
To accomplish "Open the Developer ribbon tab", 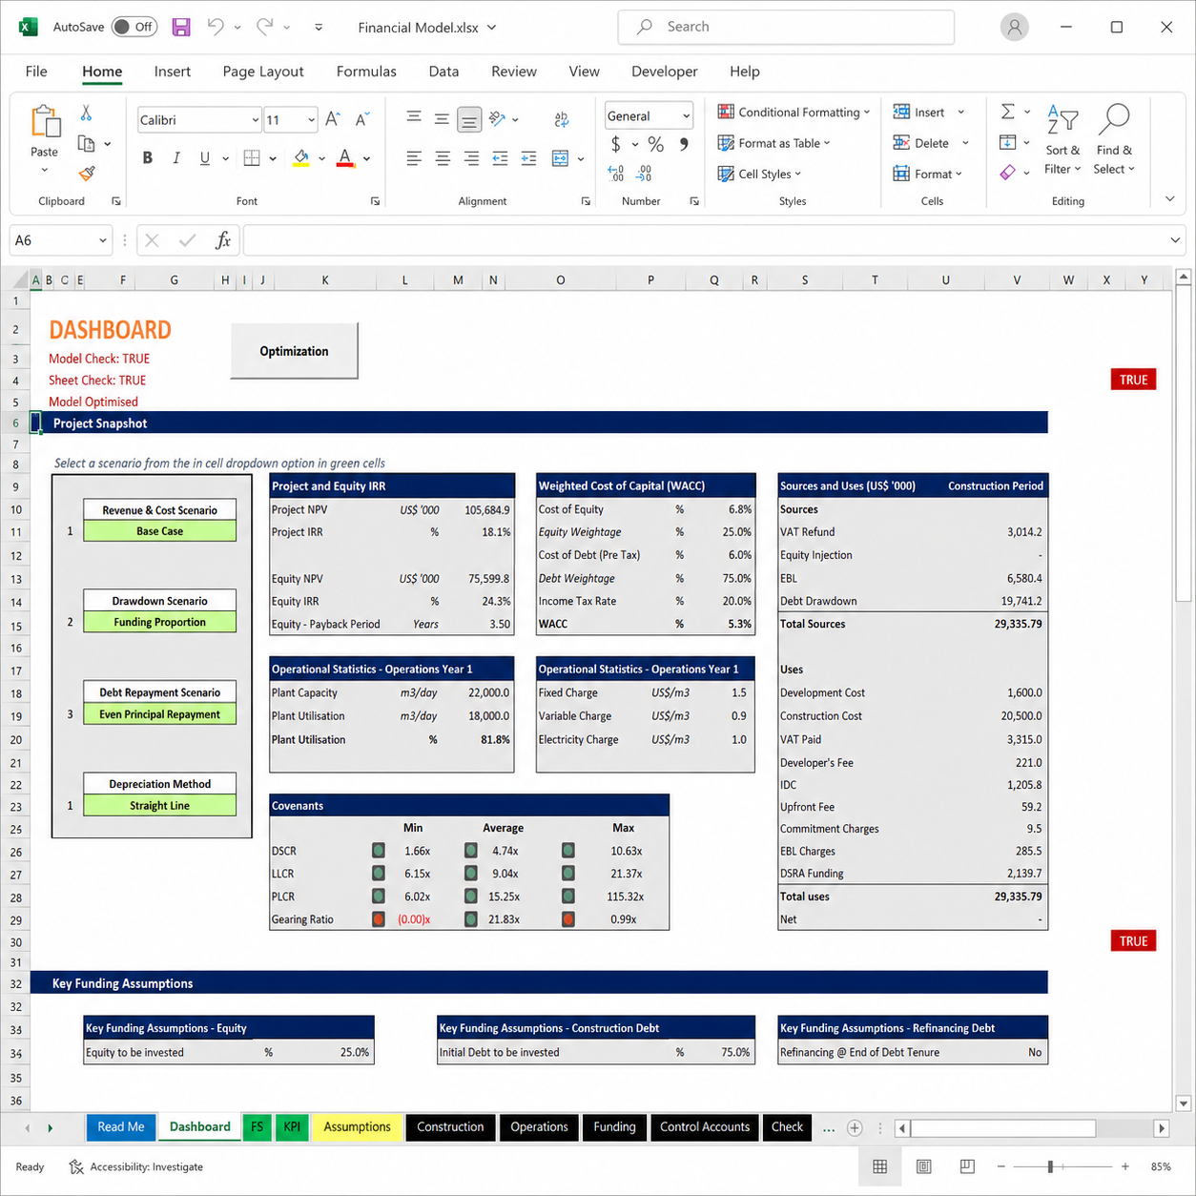I will 665,72.
